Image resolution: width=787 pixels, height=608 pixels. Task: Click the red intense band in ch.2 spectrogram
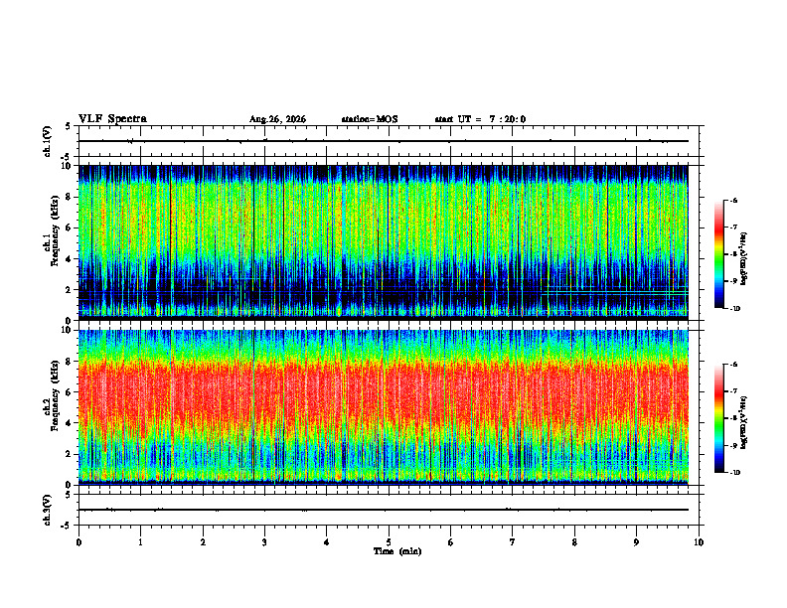click(x=383, y=391)
